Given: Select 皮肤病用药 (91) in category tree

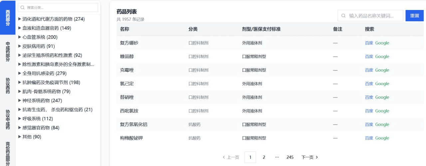Looking at the screenshot, I should 39,46.
